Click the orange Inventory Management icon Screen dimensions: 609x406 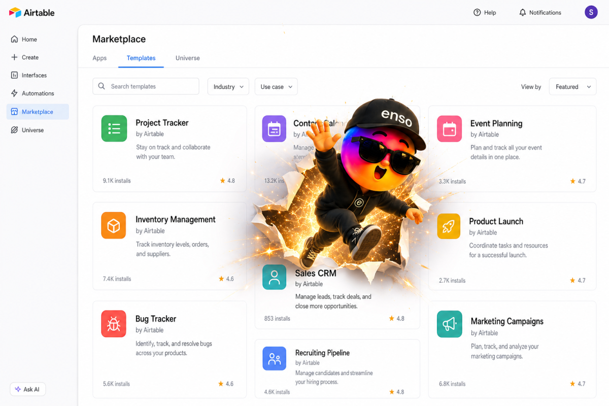click(x=114, y=225)
